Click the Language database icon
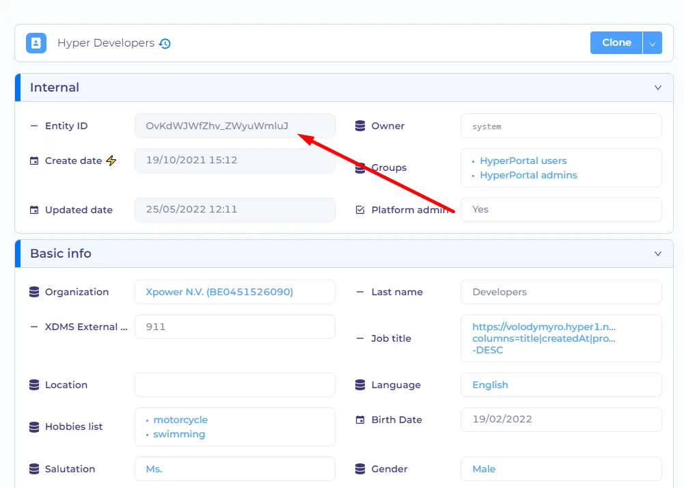The width and height of the screenshot is (684, 488). pos(360,385)
